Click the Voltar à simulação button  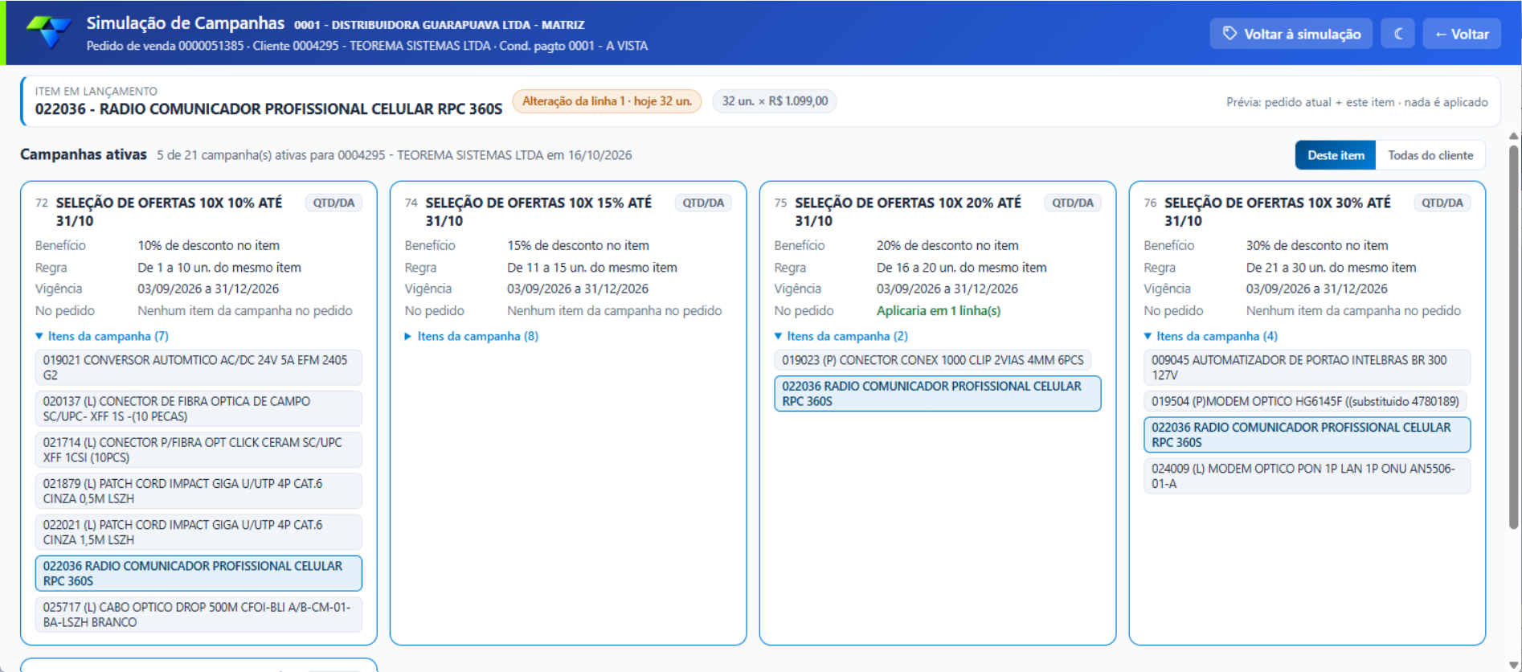tap(1291, 34)
